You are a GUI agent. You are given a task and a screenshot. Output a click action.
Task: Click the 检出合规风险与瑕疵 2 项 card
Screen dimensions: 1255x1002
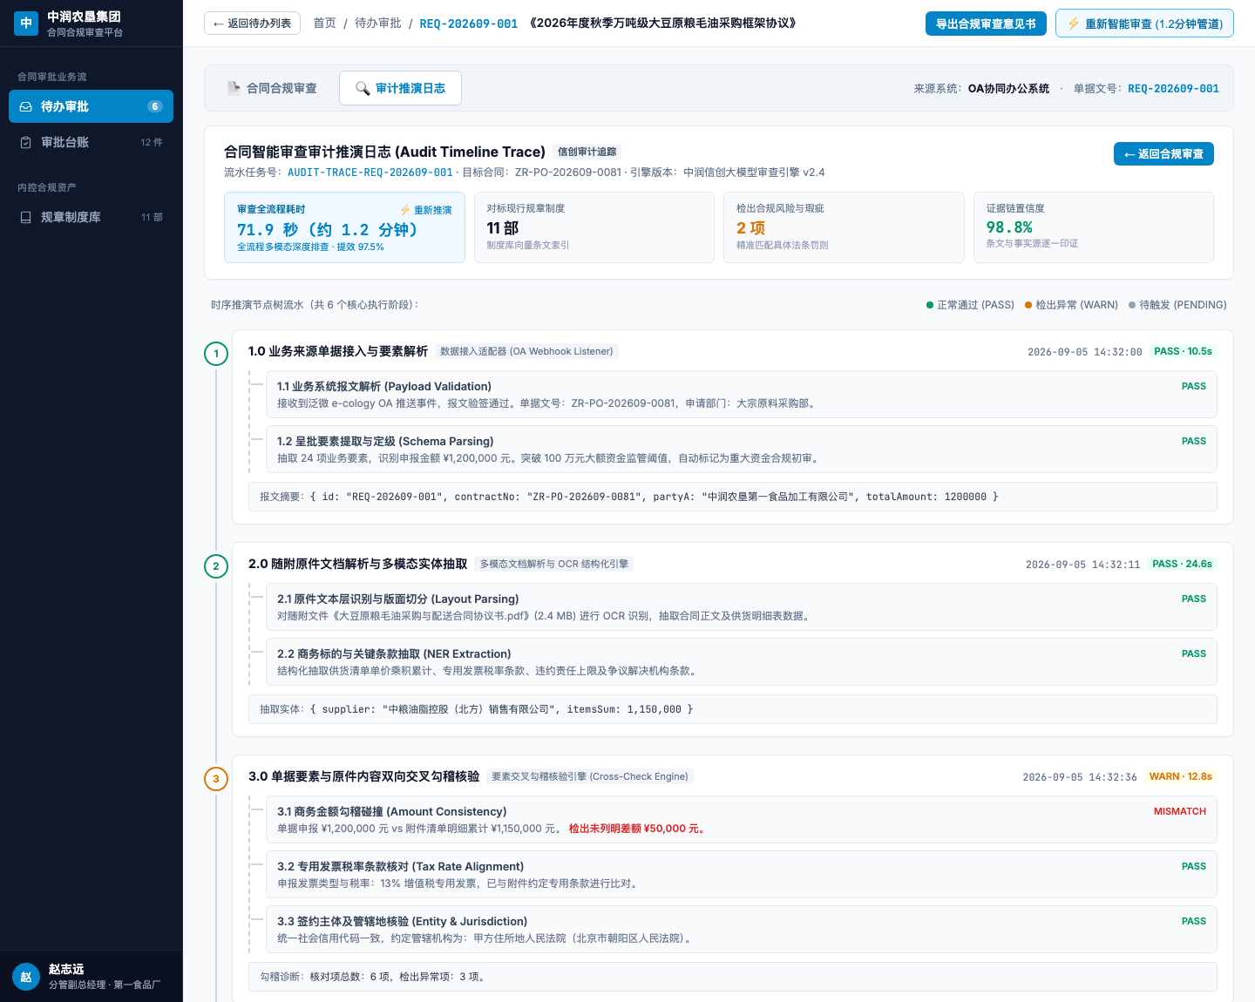pyautogui.click(x=844, y=227)
